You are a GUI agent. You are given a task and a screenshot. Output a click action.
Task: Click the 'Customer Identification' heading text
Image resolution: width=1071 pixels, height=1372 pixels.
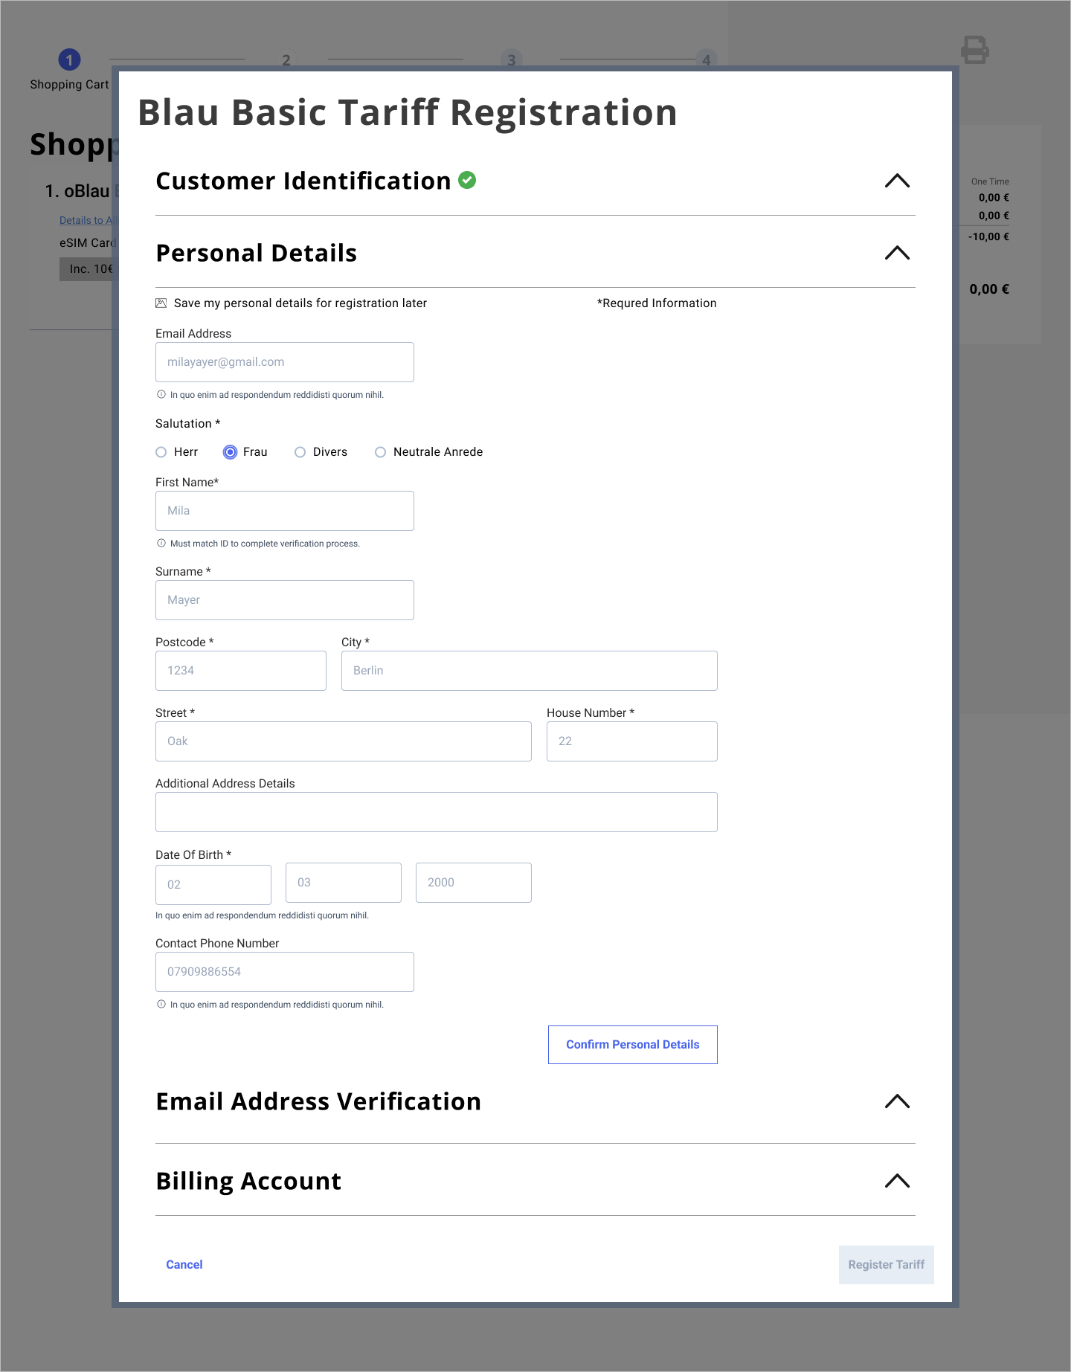coord(303,181)
